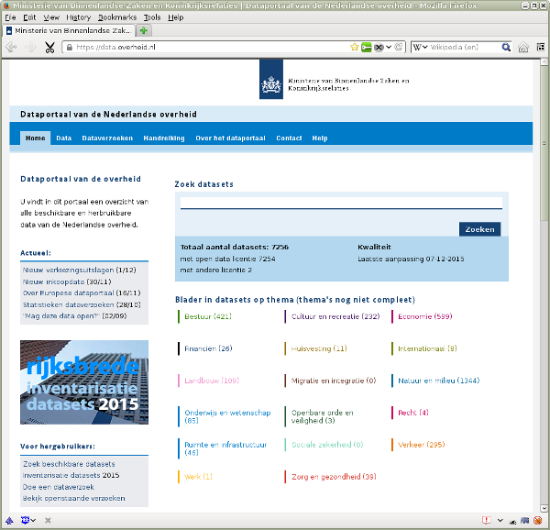Click the scissors icon beside the address bar
Viewport: 550px width, 530px height.
[49, 48]
